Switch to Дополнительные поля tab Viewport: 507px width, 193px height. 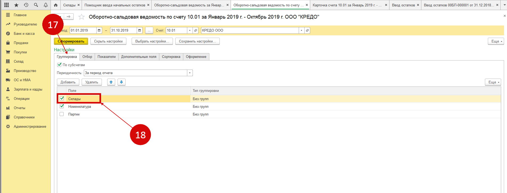pyautogui.click(x=139, y=57)
